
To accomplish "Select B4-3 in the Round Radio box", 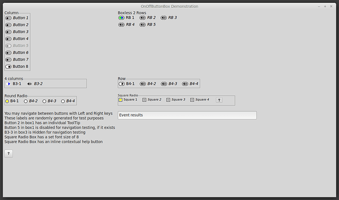I will [x=49, y=101].
